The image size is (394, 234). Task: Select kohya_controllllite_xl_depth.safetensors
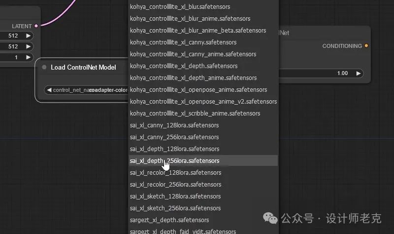point(203,66)
